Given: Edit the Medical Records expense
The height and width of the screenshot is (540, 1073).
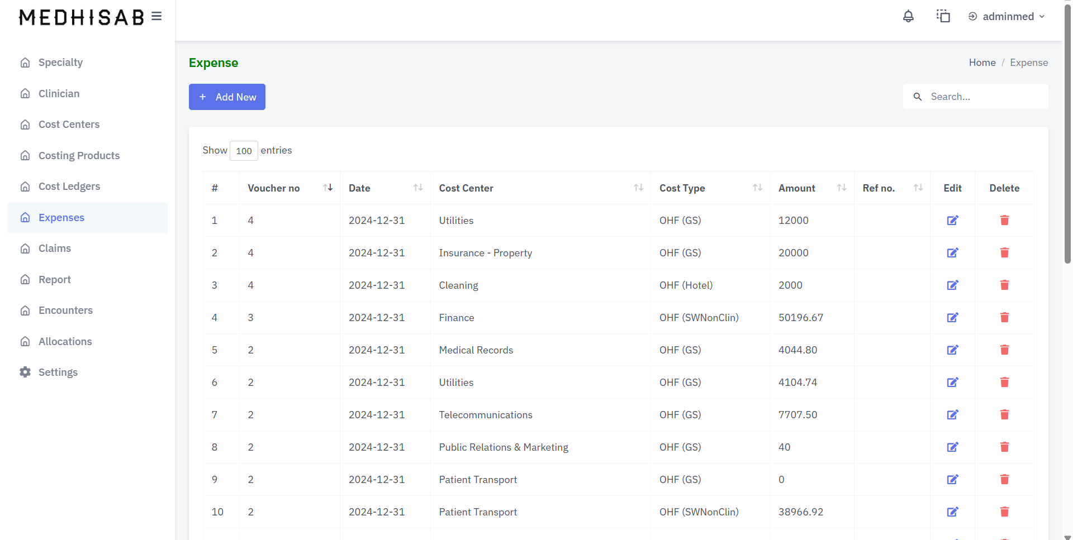Looking at the screenshot, I should pyautogui.click(x=952, y=350).
